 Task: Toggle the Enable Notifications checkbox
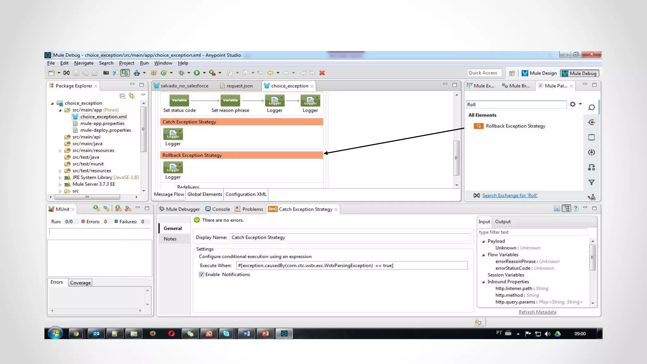point(202,275)
